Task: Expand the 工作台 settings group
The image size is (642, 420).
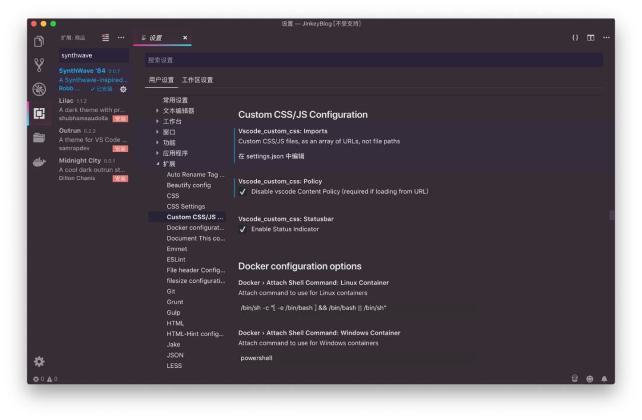Action: point(158,122)
